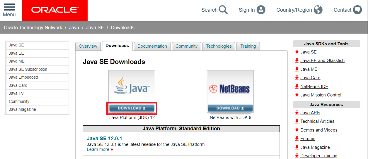Image resolution: width=368 pixels, height=159 pixels.
Task: Click the Country/Region text
Action: (x=294, y=10)
